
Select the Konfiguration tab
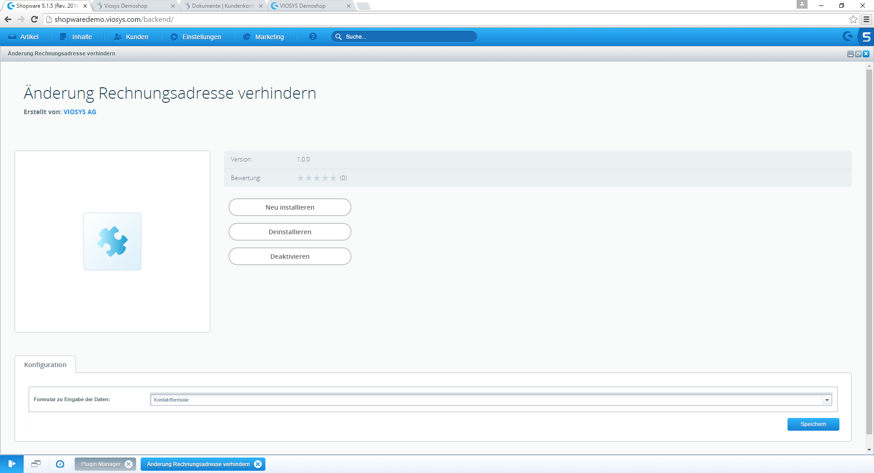click(x=46, y=365)
